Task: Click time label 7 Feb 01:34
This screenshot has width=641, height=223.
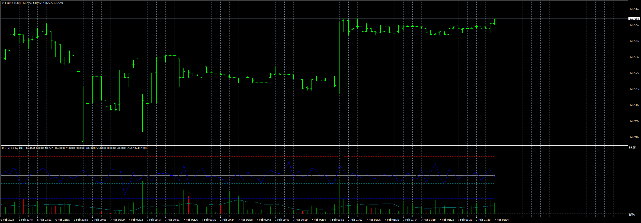Action: (502, 220)
